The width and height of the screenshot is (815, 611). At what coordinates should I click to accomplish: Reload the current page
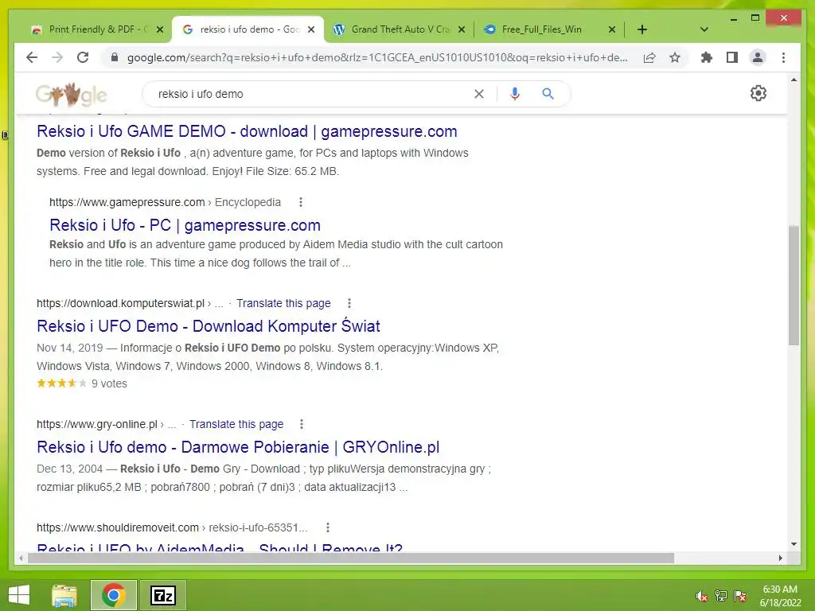(x=83, y=57)
